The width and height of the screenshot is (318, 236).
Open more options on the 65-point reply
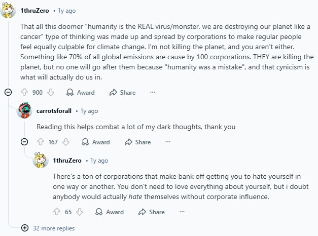pyautogui.click(x=182, y=212)
